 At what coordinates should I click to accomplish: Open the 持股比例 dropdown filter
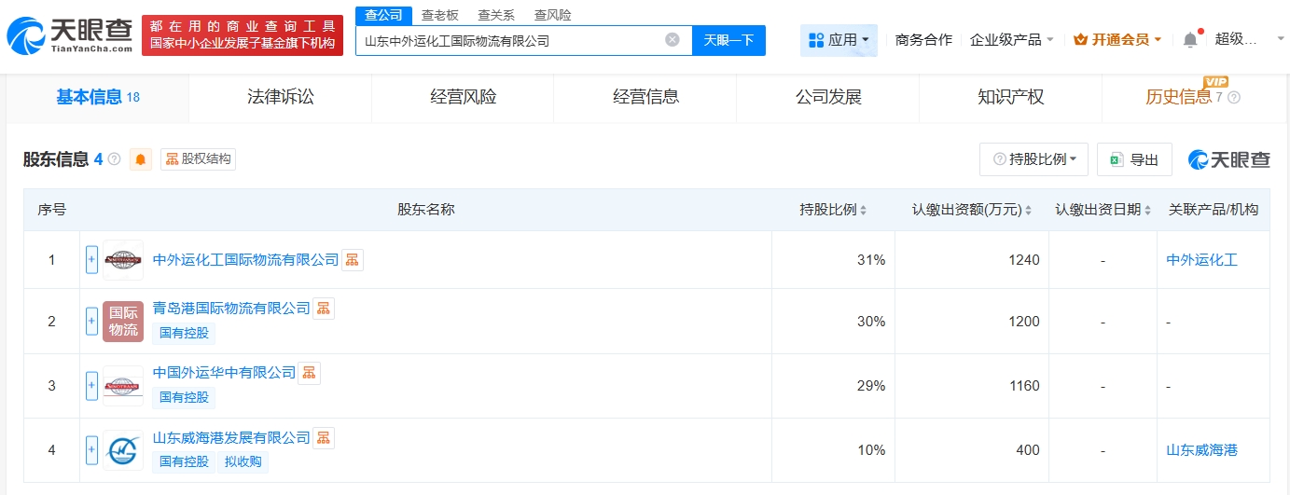tap(1033, 159)
